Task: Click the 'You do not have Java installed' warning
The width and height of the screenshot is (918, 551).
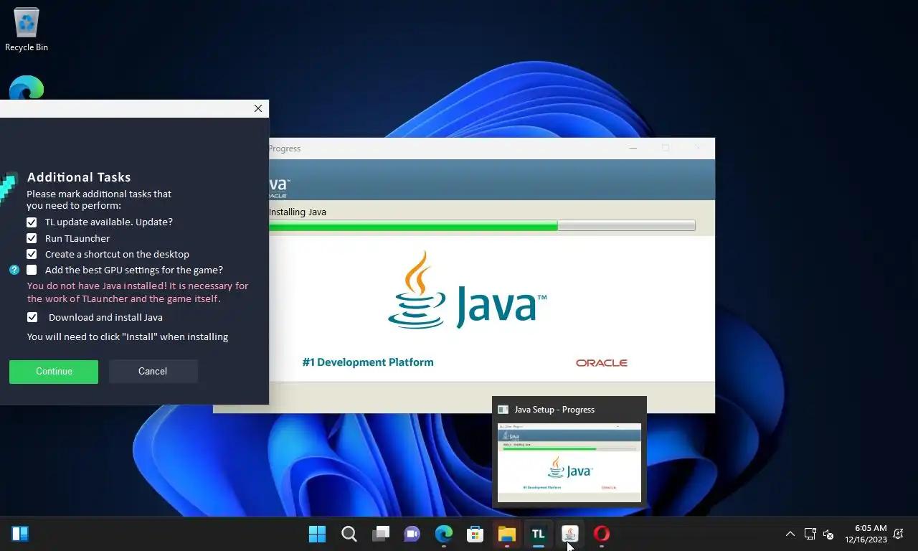Action: coord(138,292)
